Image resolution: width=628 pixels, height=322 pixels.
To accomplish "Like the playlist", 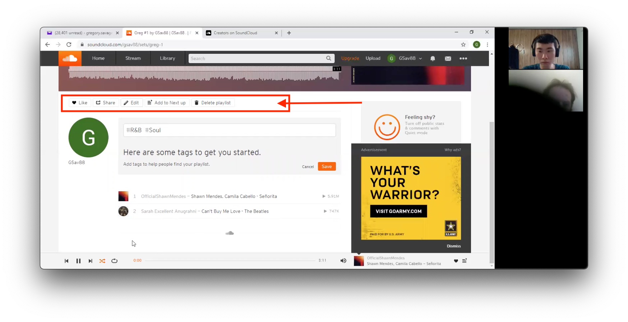I will 80,103.
